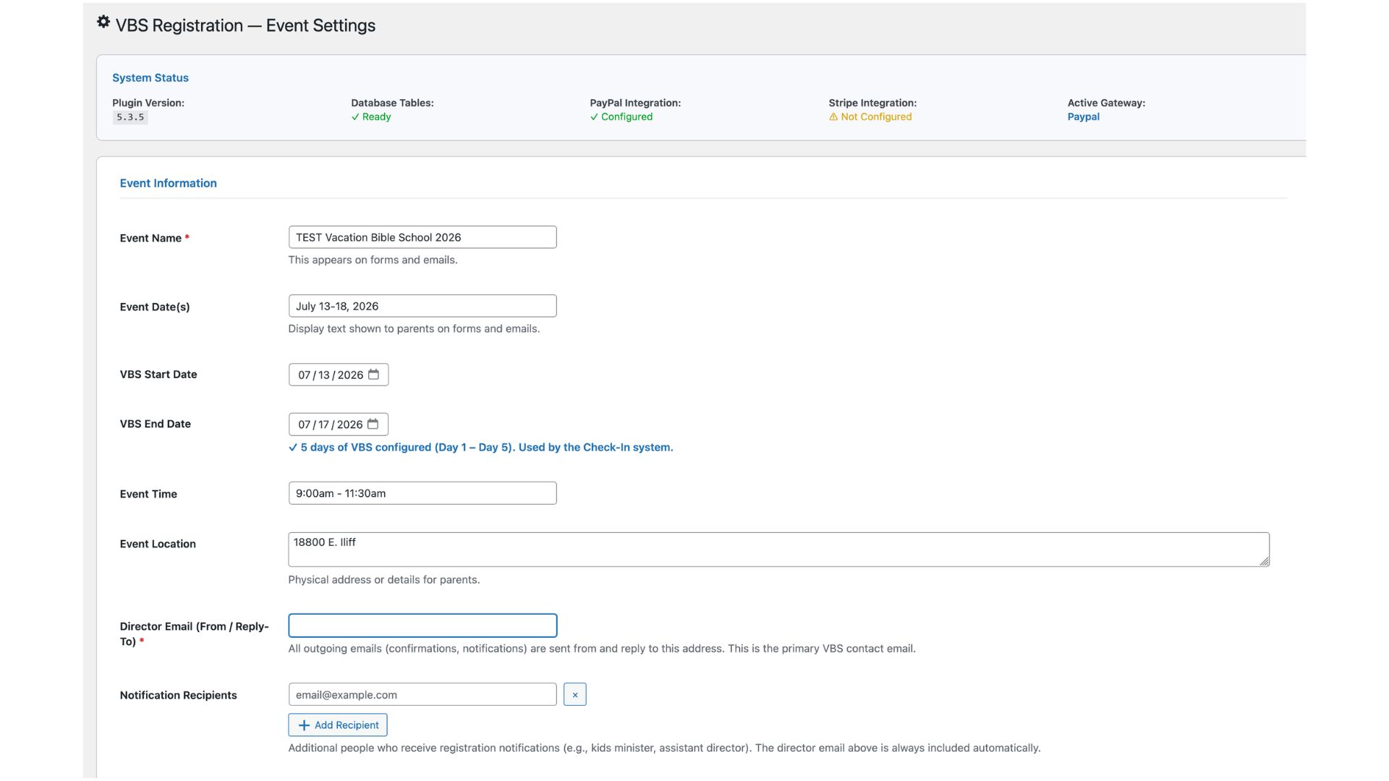Screen dimensions: 1389x781
Task: Click the PayPal Configured checkmark status
Action: click(621, 117)
